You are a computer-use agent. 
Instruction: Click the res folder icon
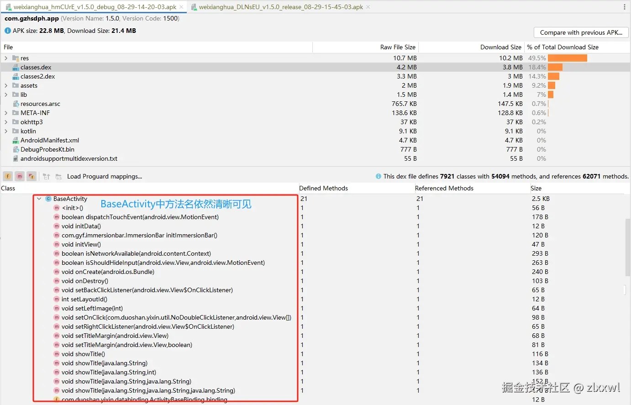(16, 58)
